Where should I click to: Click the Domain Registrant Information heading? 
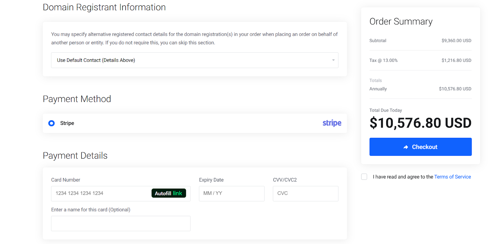click(x=104, y=7)
